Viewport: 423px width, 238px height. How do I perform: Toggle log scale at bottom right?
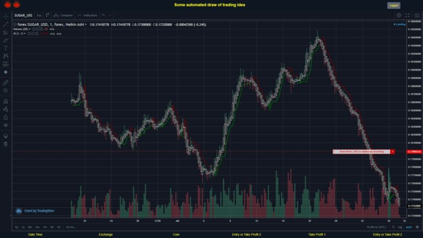(400, 227)
